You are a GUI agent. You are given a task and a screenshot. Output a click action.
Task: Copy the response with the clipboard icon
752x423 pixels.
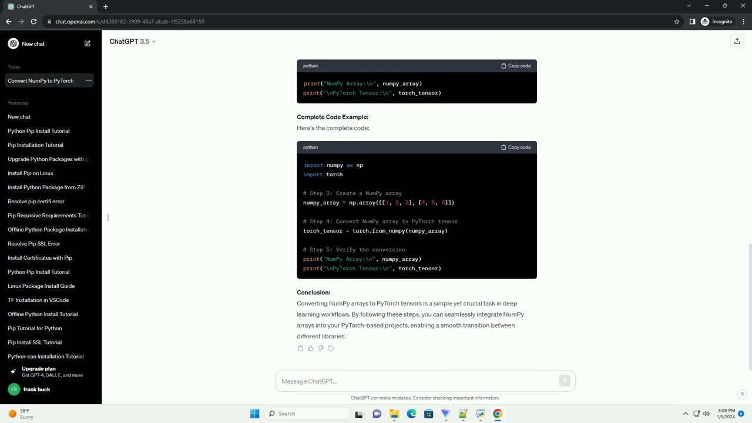(300, 348)
